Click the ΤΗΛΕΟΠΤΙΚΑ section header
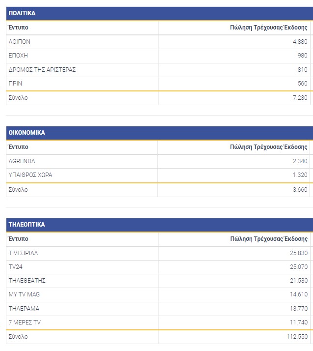Viewport: 313px width, 351px height. 27,225
